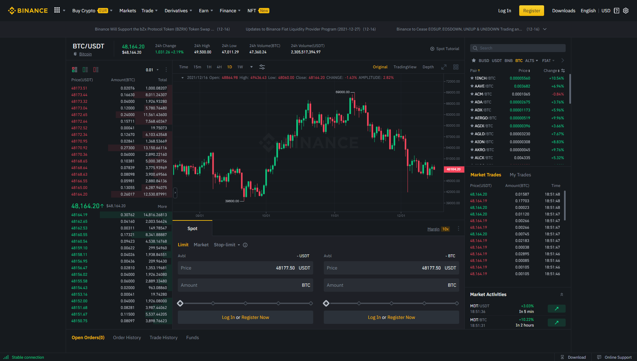Open the chart indicator settings icon
Image resolution: width=637 pixels, height=361 pixels.
(262, 67)
